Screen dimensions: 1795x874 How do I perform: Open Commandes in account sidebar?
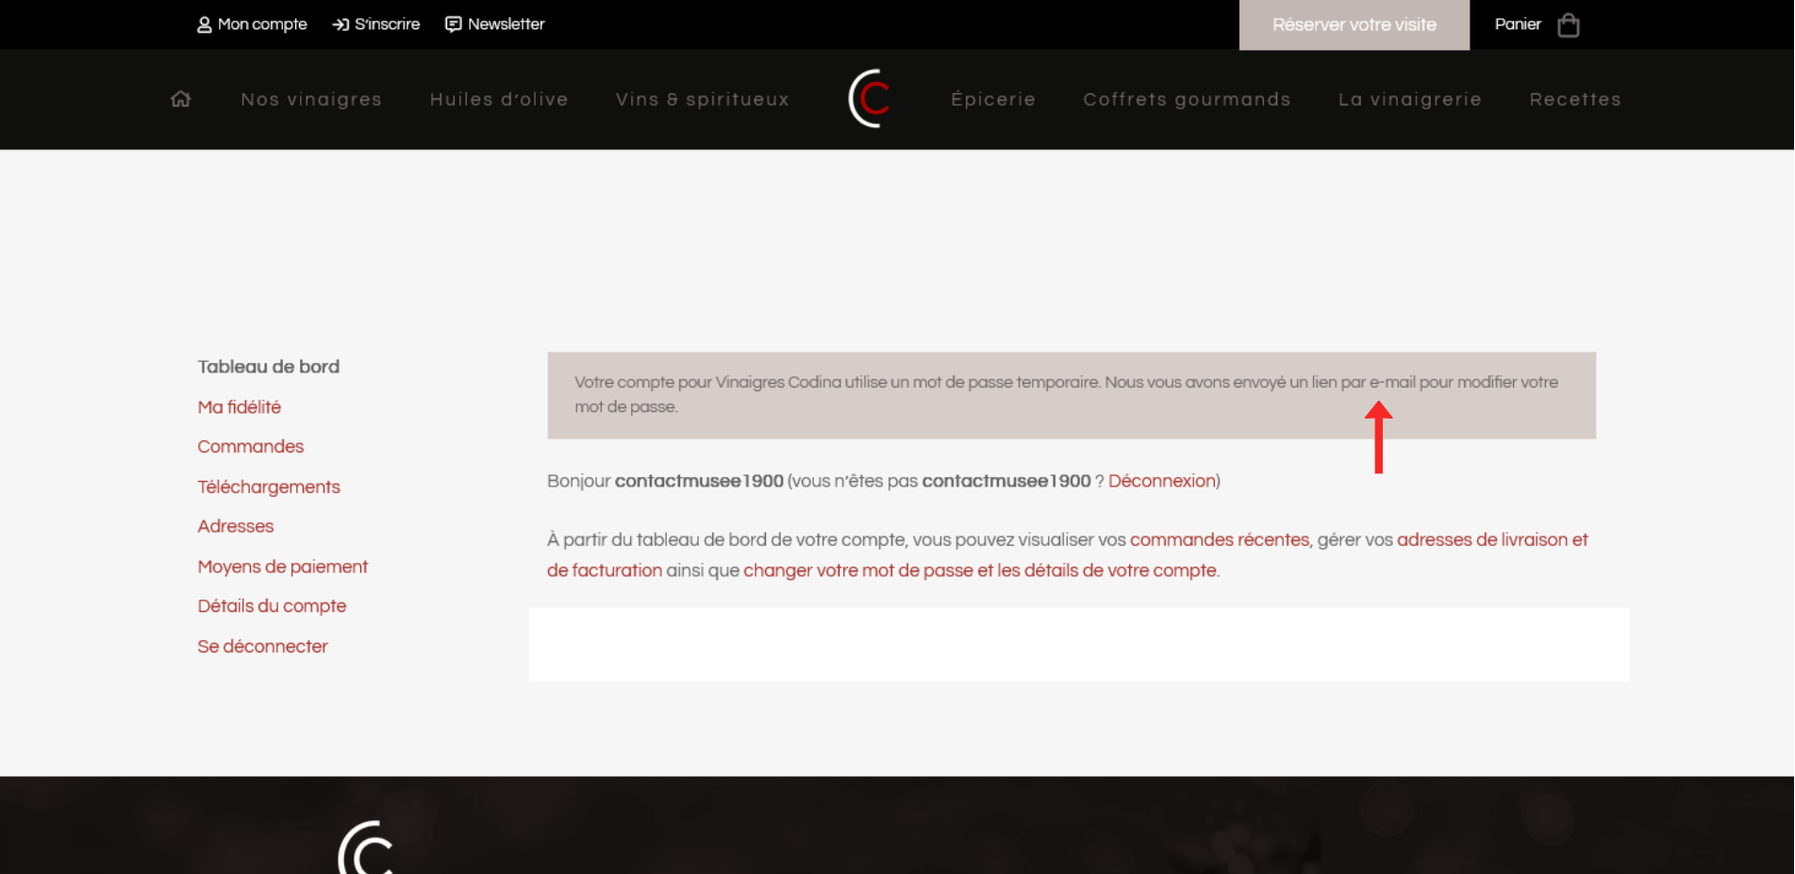(x=251, y=447)
